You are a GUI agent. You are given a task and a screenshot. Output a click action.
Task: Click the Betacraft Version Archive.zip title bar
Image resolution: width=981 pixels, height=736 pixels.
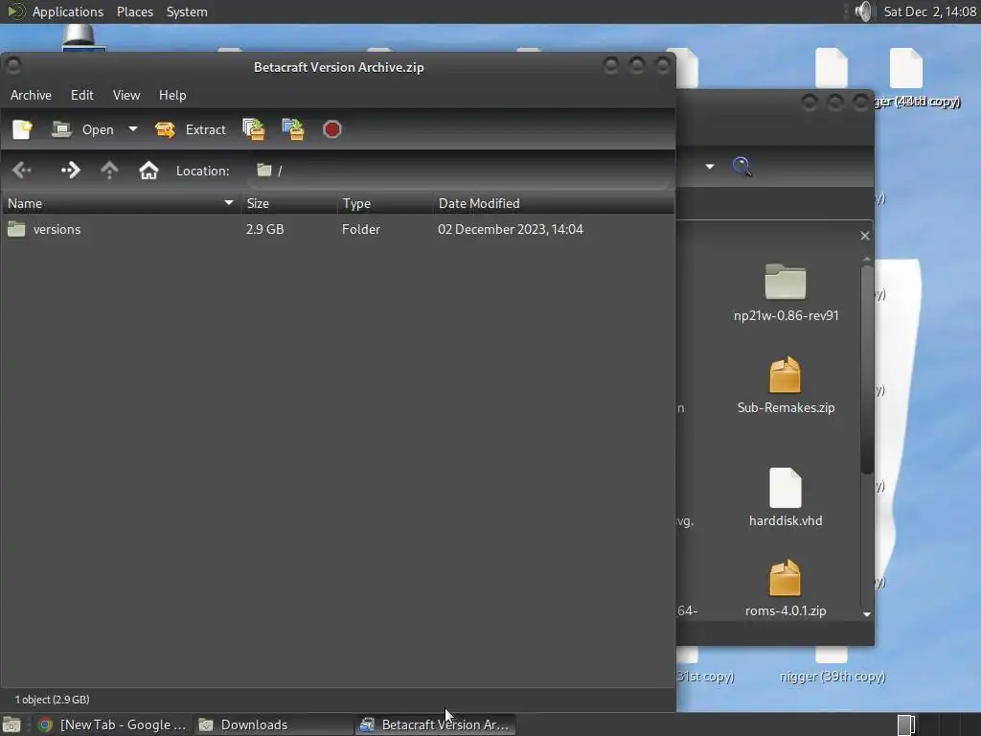point(338,67)
